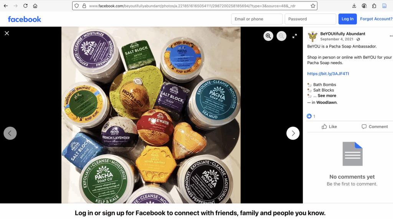Click the zoom out magnifier icon
The image size is (393, 219).
coord(281,36)
